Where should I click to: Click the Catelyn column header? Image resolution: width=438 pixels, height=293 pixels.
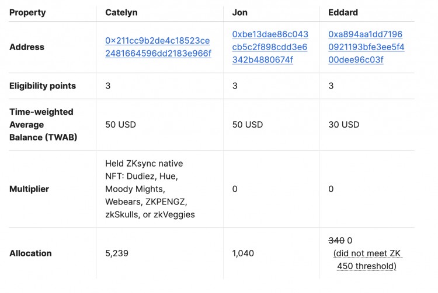click(121, 13)
